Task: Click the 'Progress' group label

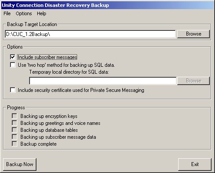Action: (16, 108)
